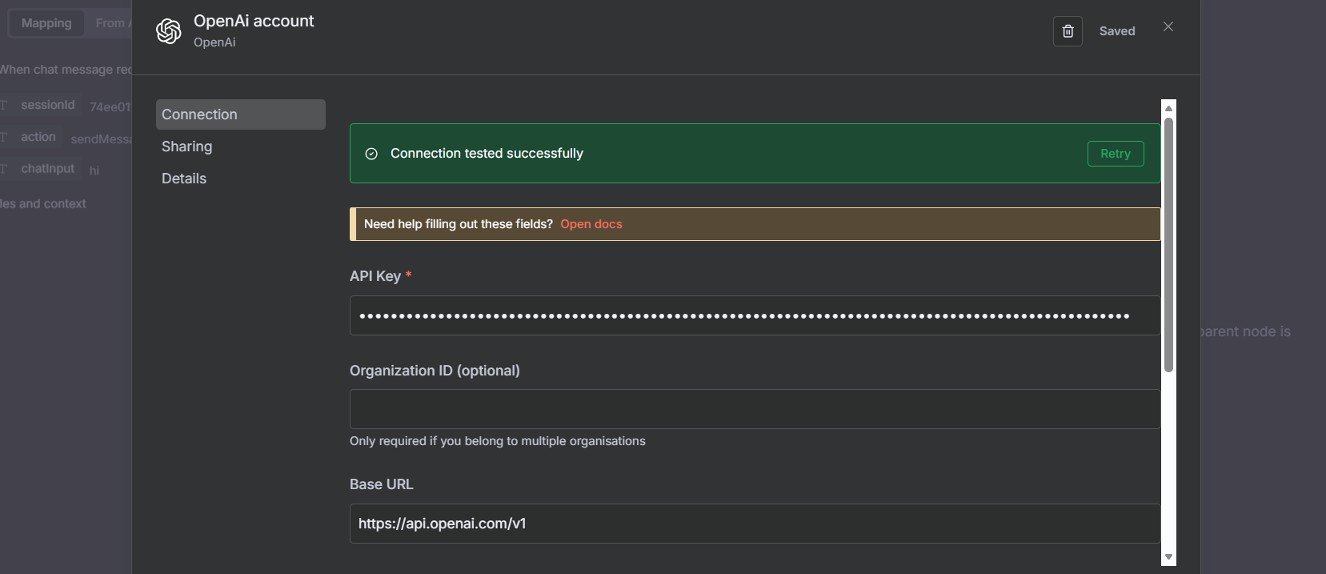Click the OpenAi account title
1326x574 pixels.
click(254, 21)
